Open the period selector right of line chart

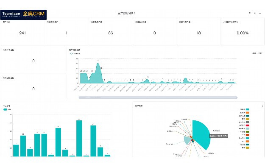[257, 53]
